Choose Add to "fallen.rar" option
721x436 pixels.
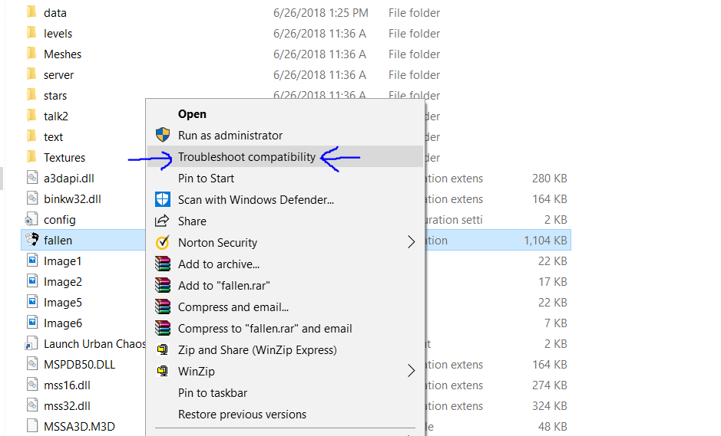point(223,285)
